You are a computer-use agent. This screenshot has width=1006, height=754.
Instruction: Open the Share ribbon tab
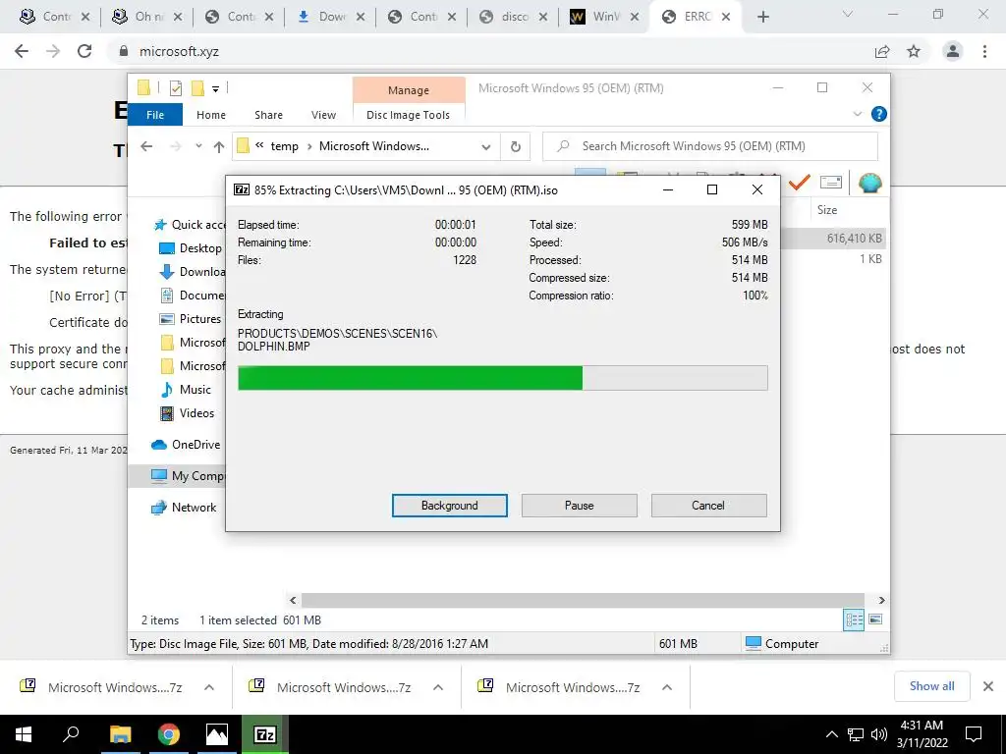[x=268, y=115]
